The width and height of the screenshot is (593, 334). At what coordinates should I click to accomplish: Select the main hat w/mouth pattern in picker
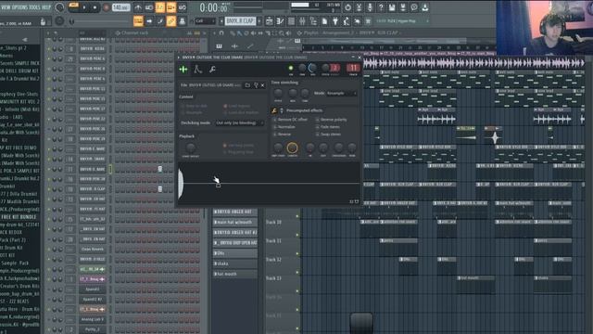tap(234, 223)
